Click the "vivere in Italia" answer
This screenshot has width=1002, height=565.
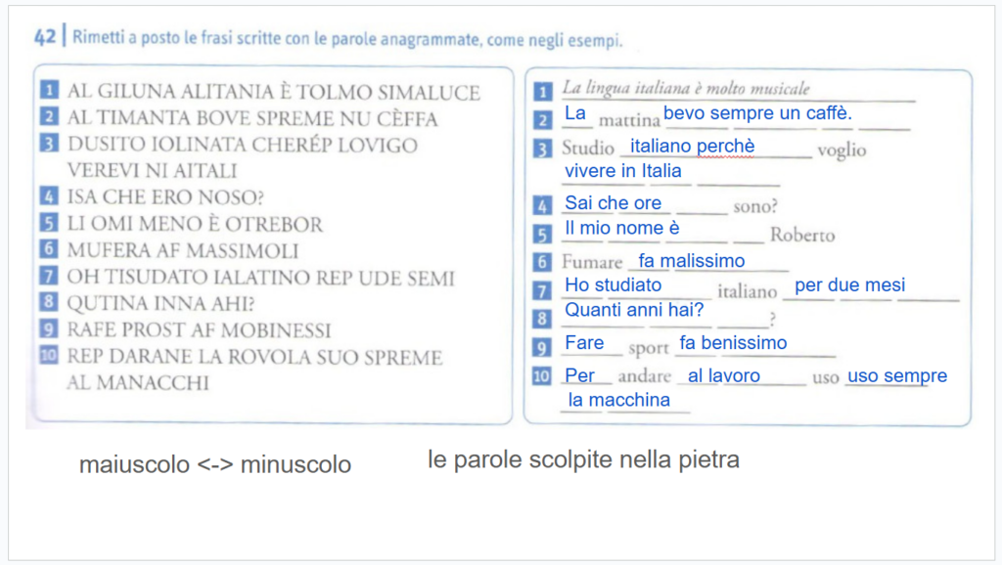(622, 171)
